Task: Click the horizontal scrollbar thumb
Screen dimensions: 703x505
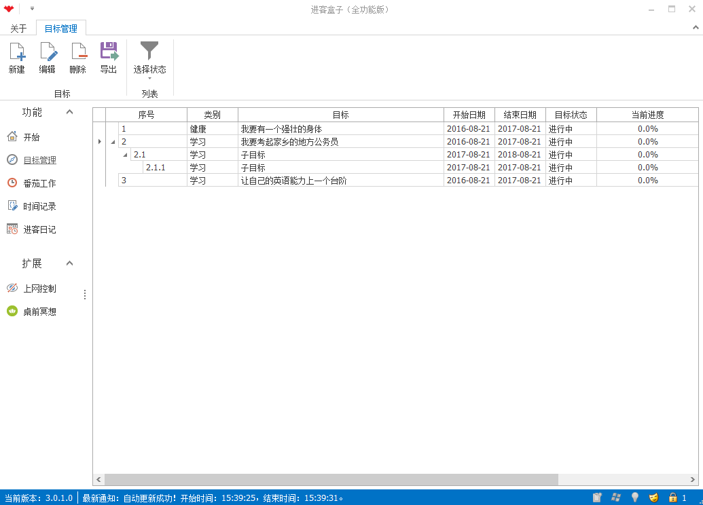Action: pos(331,479)
